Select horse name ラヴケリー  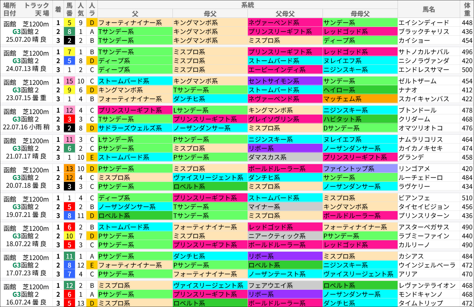[414, 187]
